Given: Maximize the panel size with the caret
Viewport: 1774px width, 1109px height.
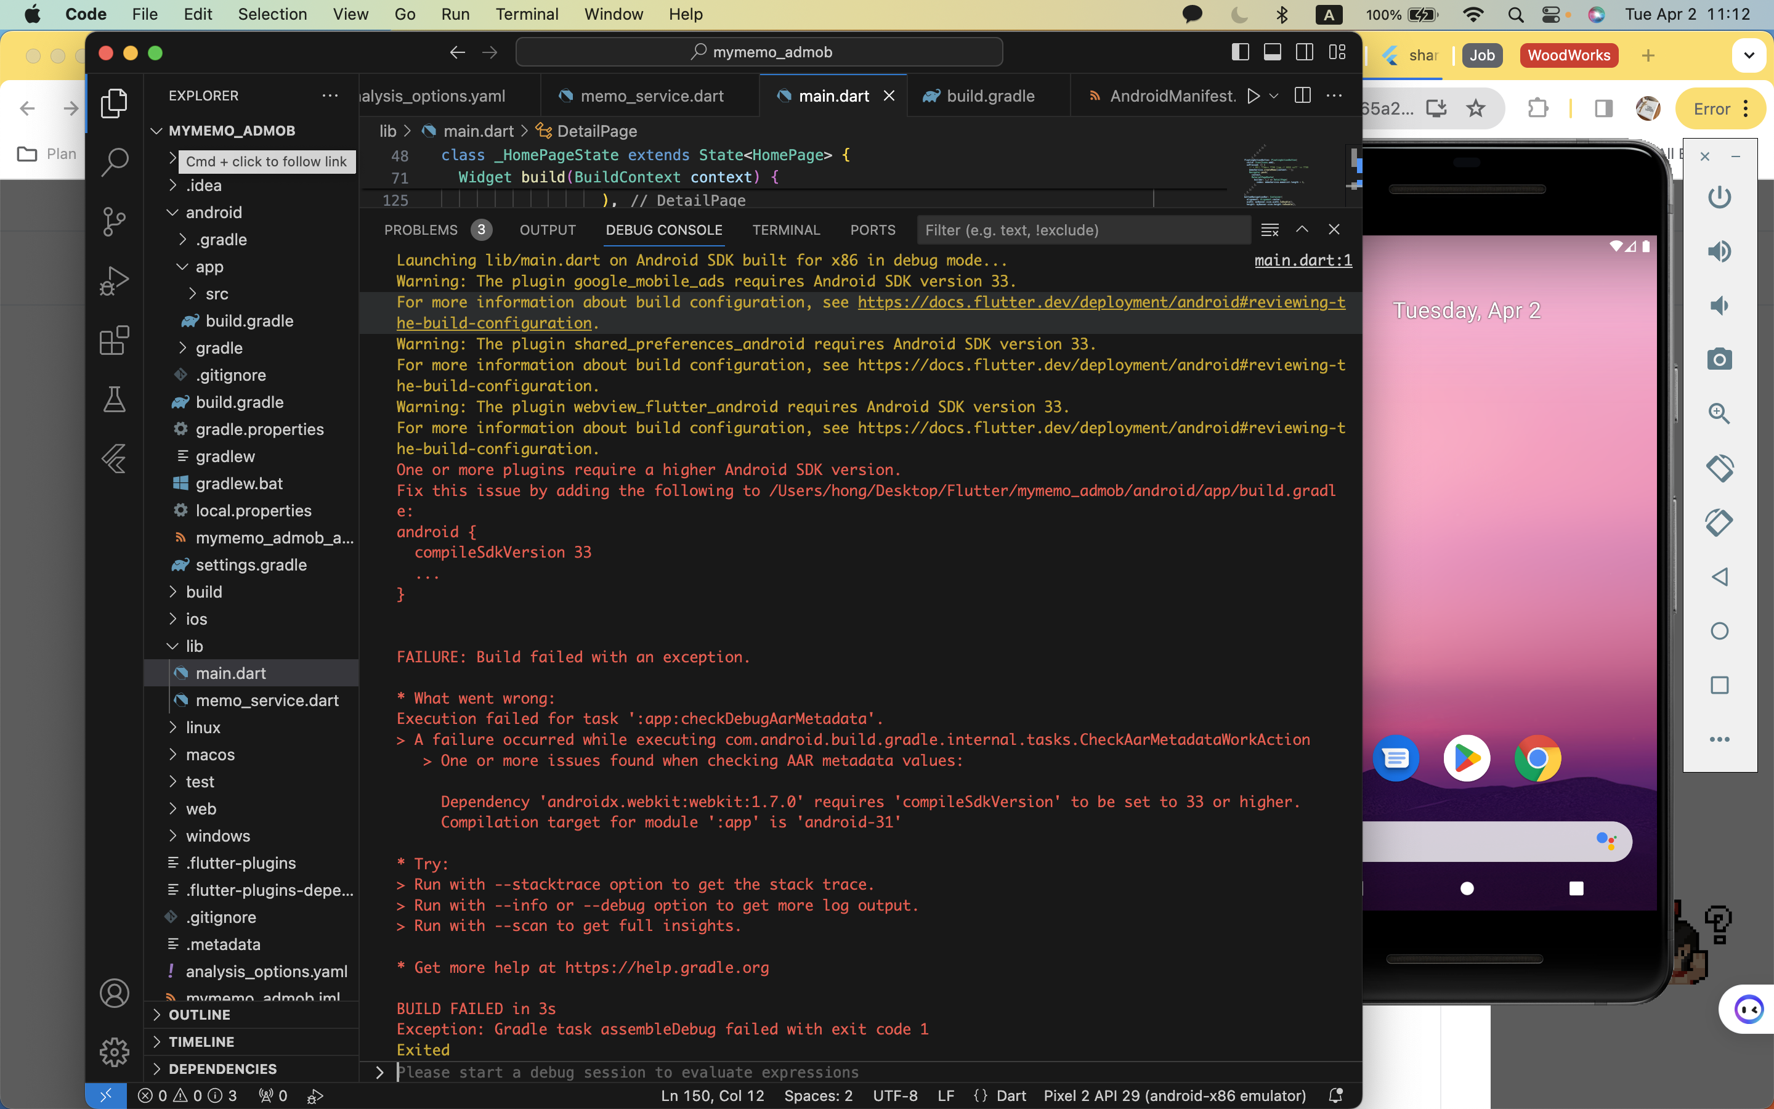Looking at the screenshot, I should click(x=1302, y=230).
